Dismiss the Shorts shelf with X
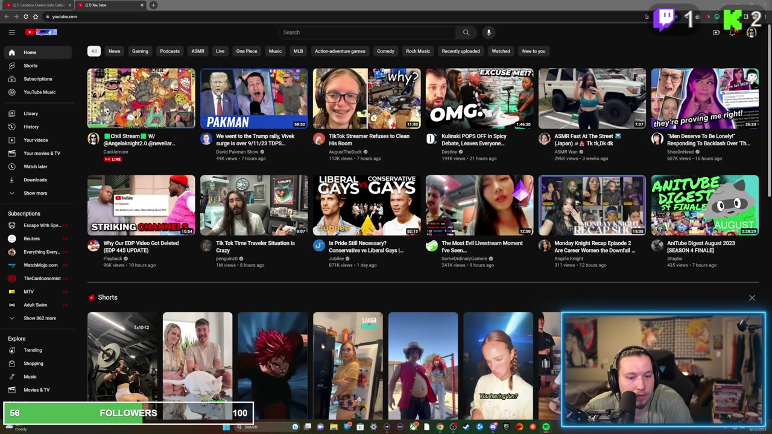The image size is (772, 434). point(752,298)
